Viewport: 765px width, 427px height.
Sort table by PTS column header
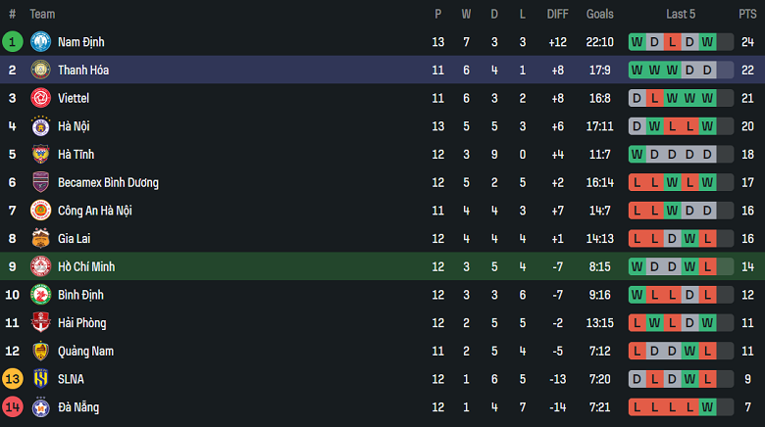pyautogui.click(x=747, y=14)
